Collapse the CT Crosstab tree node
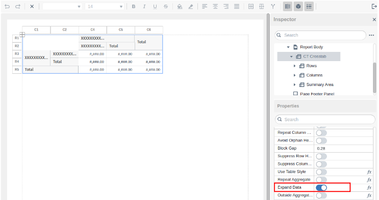Image resolution: width=379 pixels, height=200 pixels. point(291,56)
